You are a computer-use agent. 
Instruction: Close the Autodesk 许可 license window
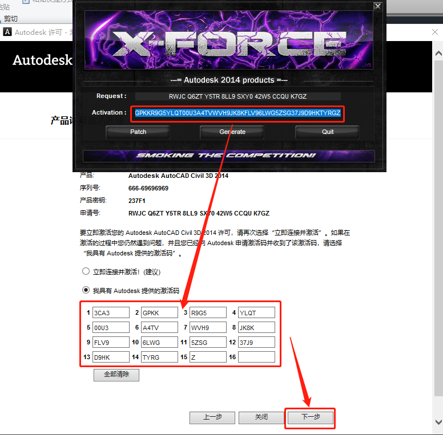pos(435,32)
